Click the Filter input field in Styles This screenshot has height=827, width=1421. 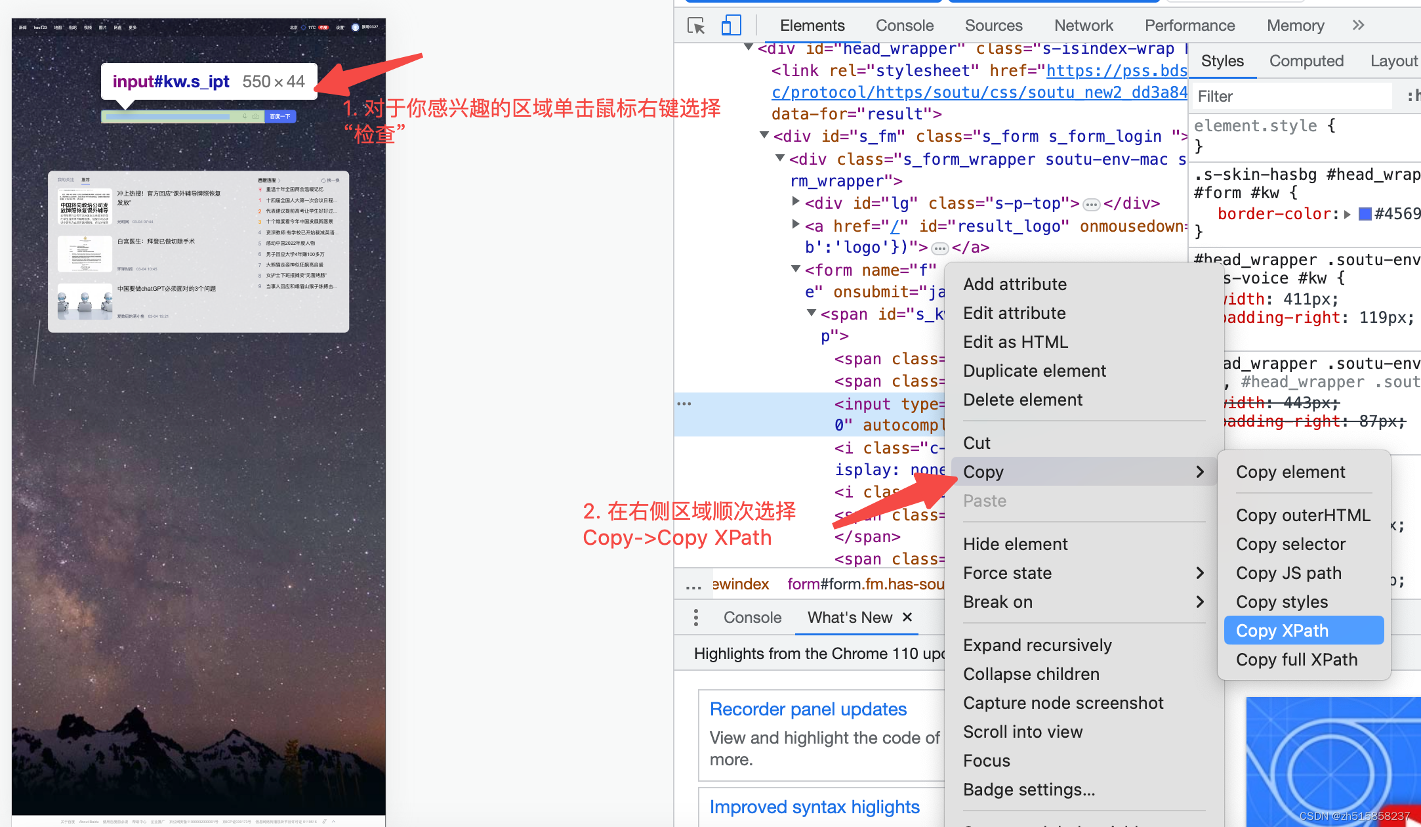[x=1289, y=96]
